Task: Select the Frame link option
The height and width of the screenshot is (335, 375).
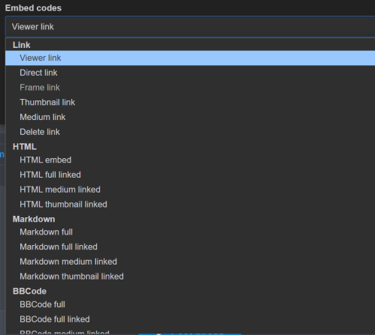Action: [190, 88]
